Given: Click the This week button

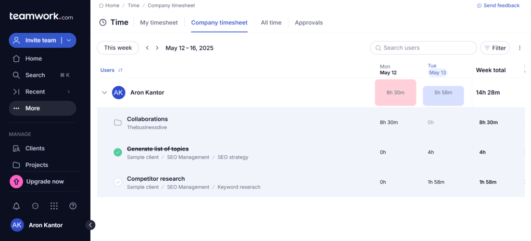Looking at the screenshot, I should click(118, 48).
